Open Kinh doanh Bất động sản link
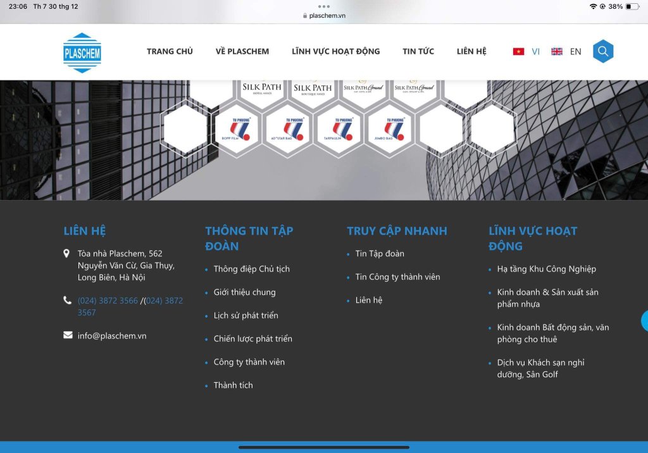This screenshot has height=453, width=648. tap(553, 333)
